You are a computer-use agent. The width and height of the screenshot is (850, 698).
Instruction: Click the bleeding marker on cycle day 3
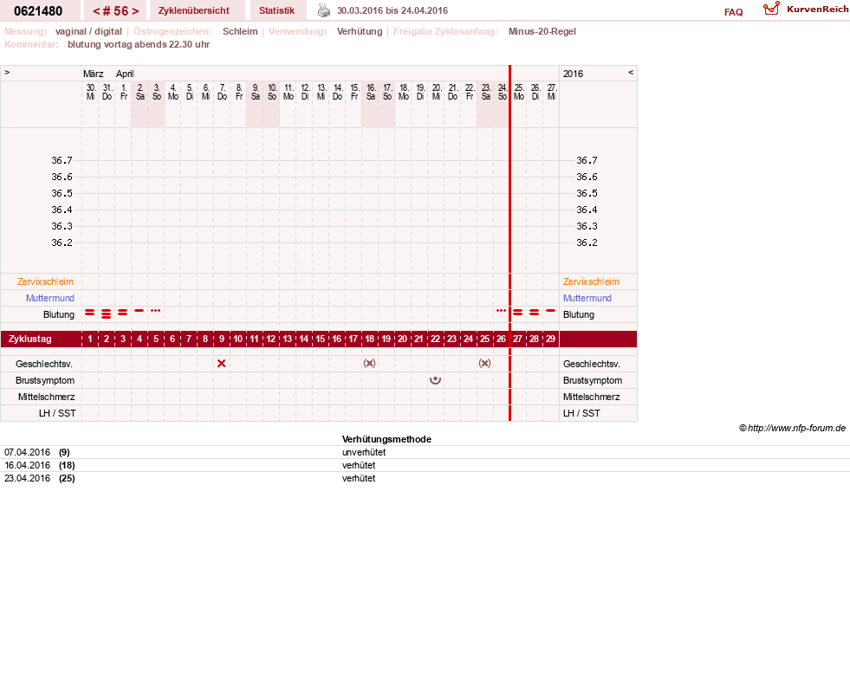pos(123,313)
